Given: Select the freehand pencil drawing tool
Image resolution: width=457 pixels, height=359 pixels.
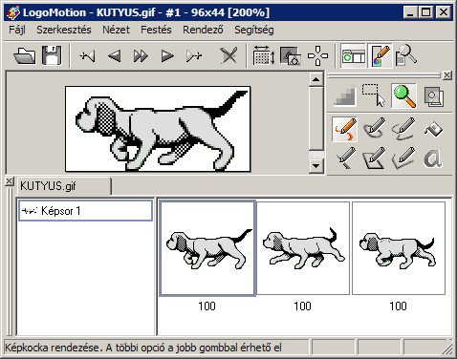Looking at the screenshot, I should [345, 129].
